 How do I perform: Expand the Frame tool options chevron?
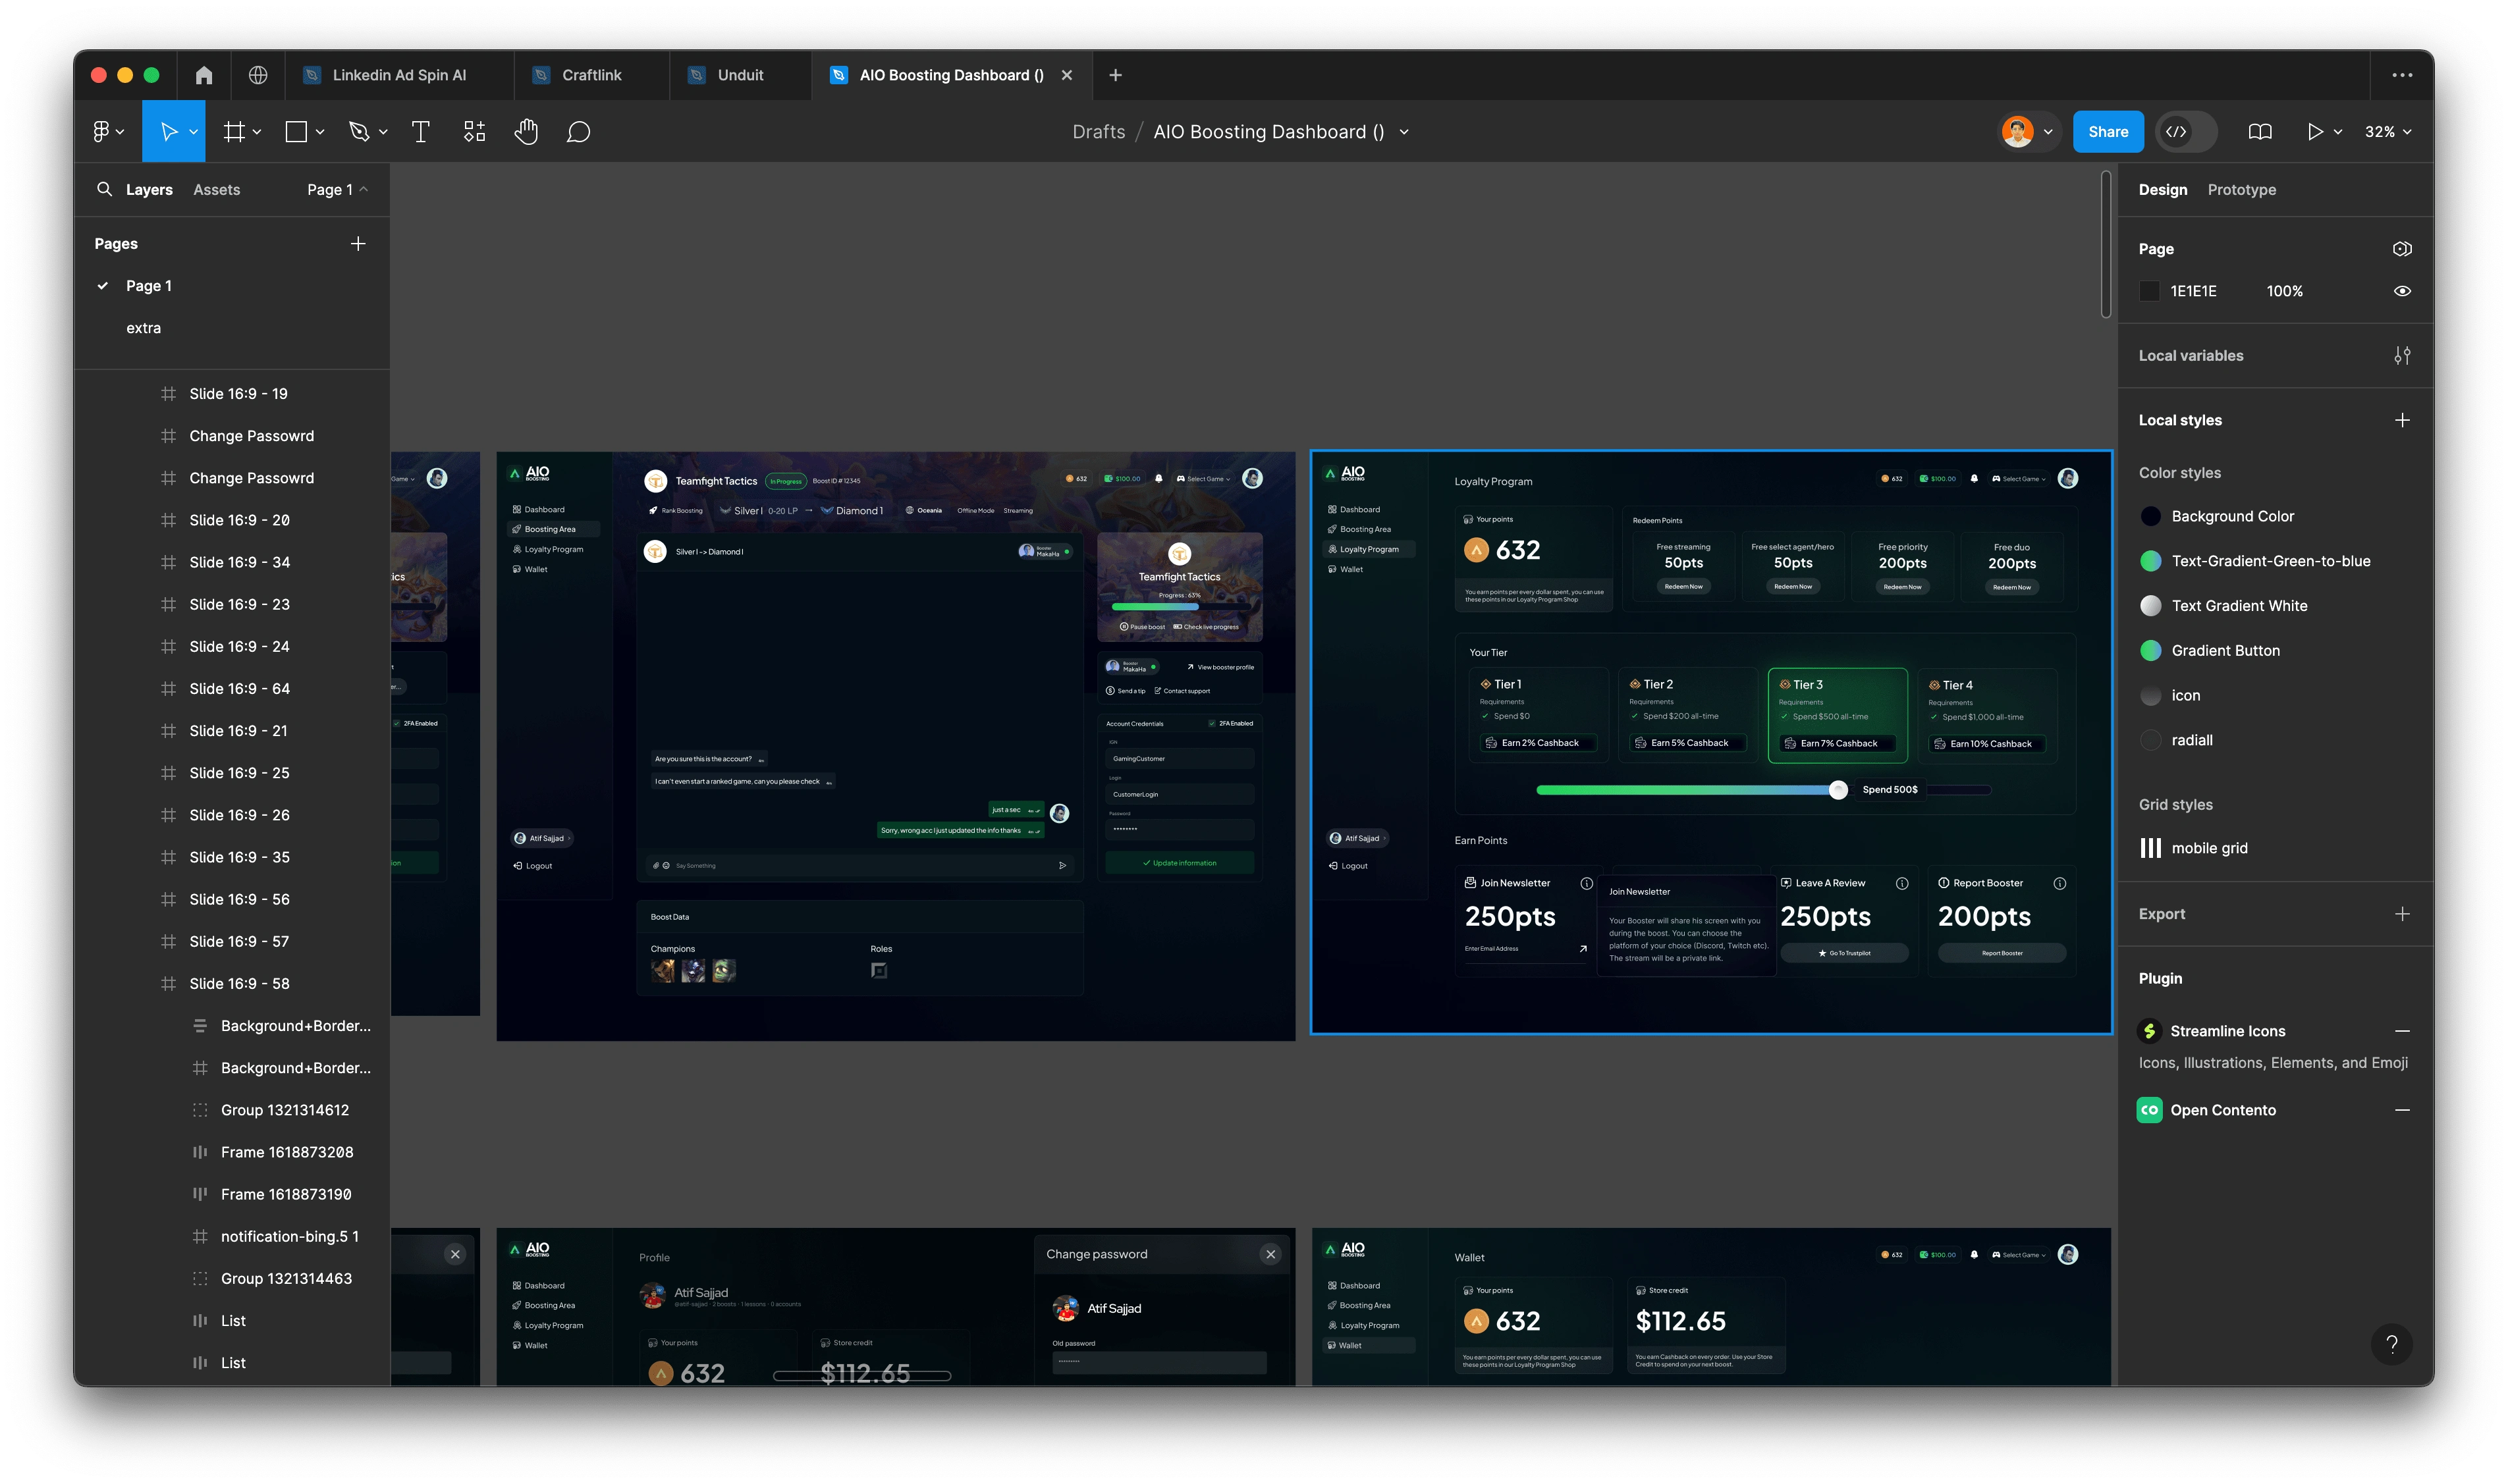pos(257,132)
